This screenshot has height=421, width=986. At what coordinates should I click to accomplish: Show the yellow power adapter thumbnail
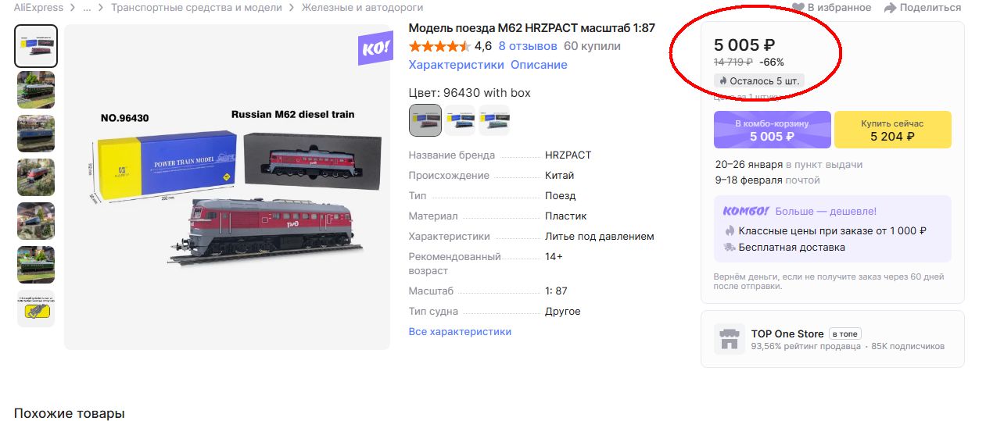click(x=36, y=309)
